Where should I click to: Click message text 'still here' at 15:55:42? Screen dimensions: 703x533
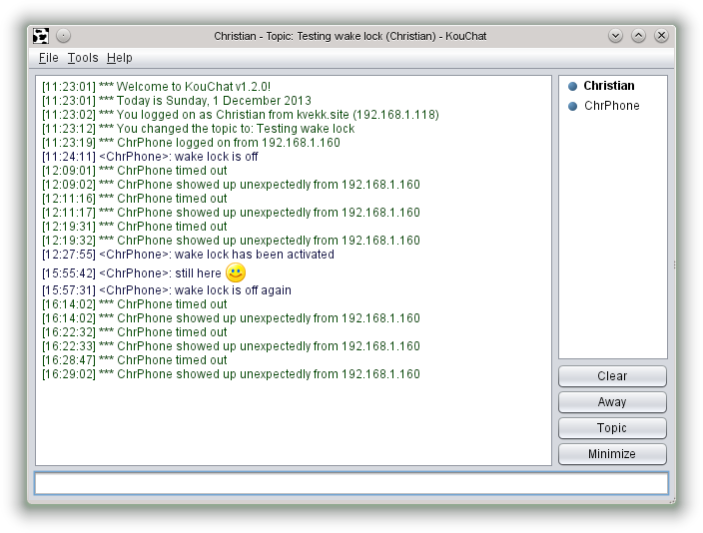(x=198, y=273)
